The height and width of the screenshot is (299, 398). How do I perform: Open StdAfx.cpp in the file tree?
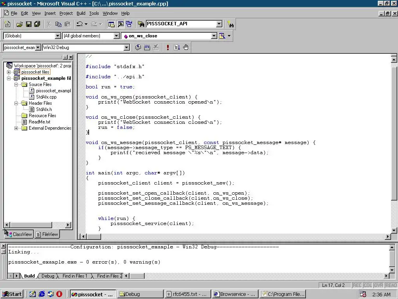[46, 97]
